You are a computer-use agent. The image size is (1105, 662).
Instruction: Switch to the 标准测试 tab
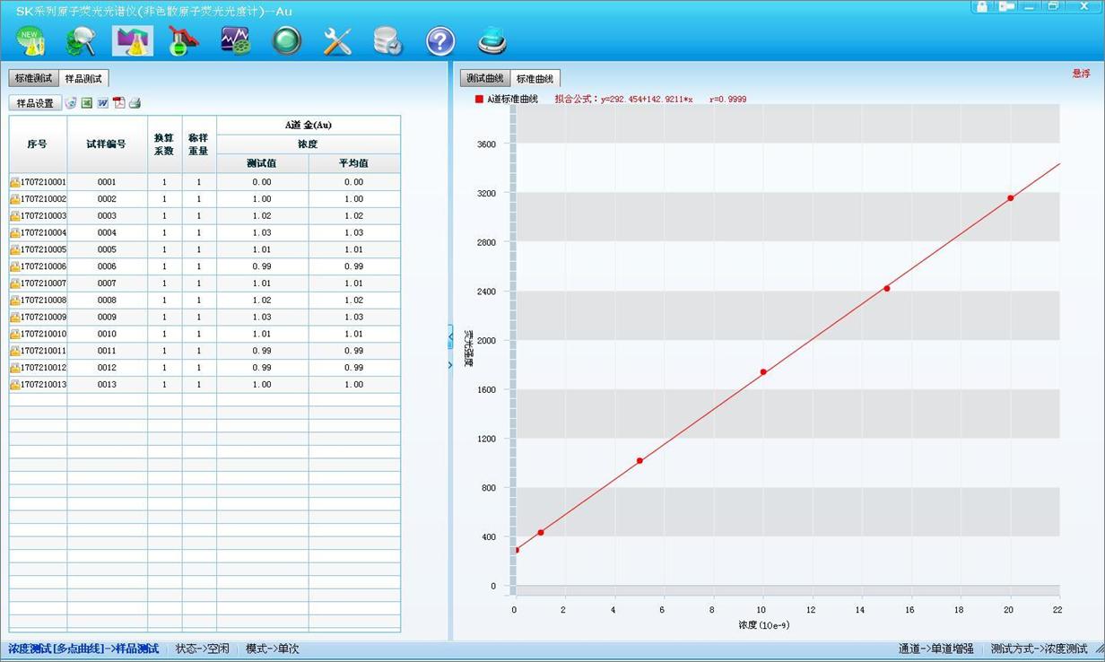click(x=33, y=79)
